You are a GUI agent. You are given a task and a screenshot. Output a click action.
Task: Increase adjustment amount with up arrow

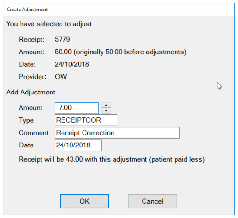click(x=106, y=105)
